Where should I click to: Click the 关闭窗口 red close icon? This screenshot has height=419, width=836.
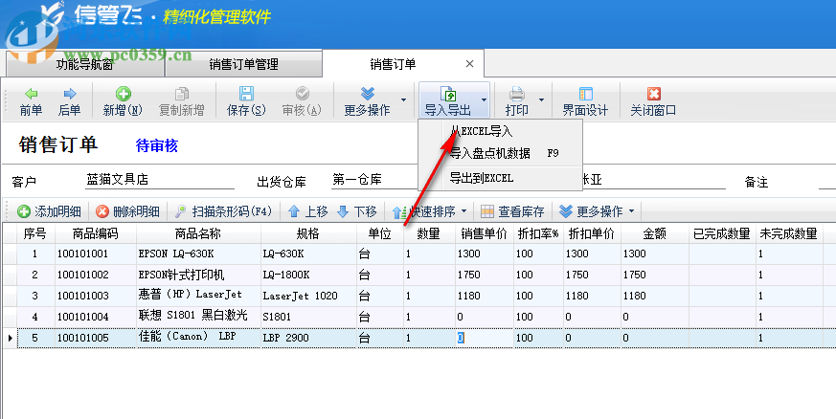click(x=654, y=95)
